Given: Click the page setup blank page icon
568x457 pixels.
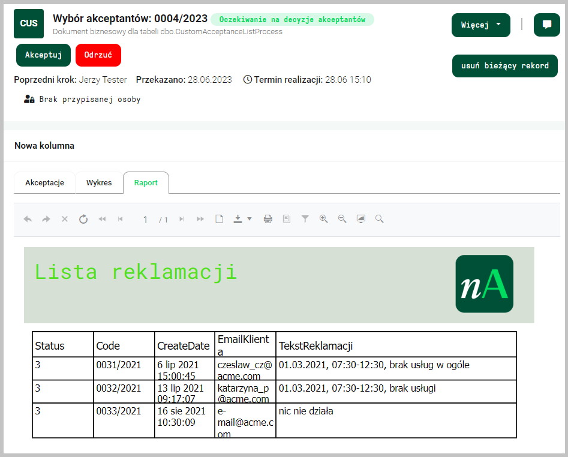Looking at the screenshot, I should (219, 219).
